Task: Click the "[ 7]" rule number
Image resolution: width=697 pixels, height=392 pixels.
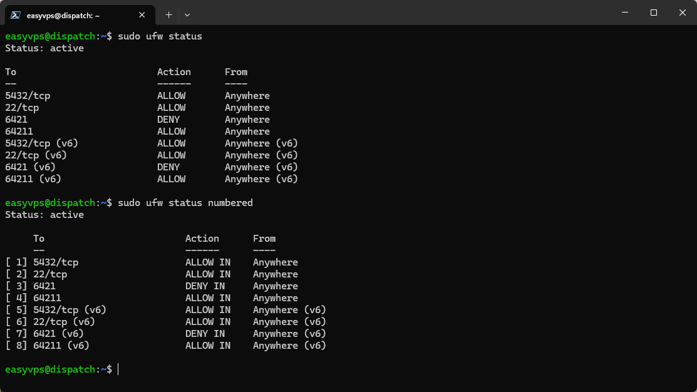Action: tap(16, 334)
